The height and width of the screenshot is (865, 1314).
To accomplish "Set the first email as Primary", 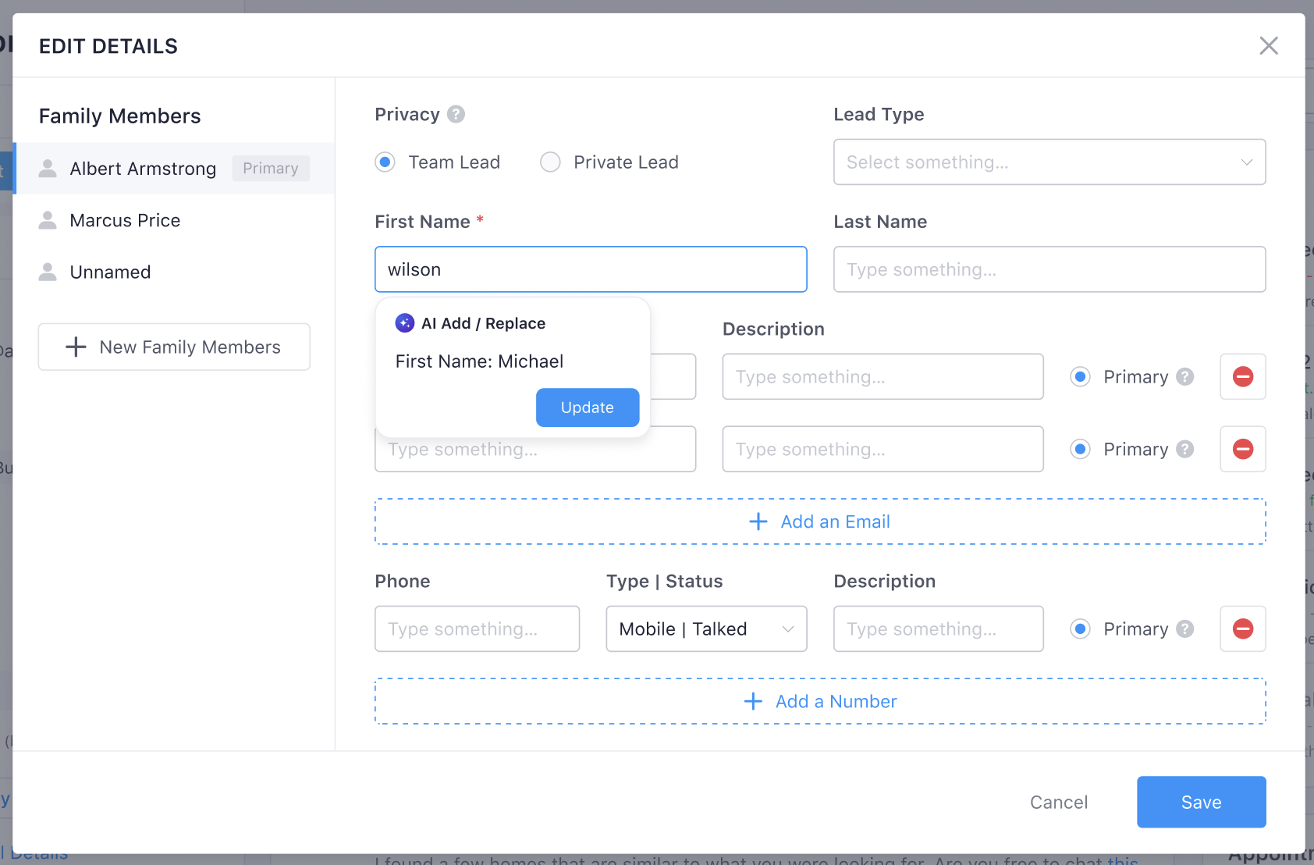I will (x=1080, y=377).
